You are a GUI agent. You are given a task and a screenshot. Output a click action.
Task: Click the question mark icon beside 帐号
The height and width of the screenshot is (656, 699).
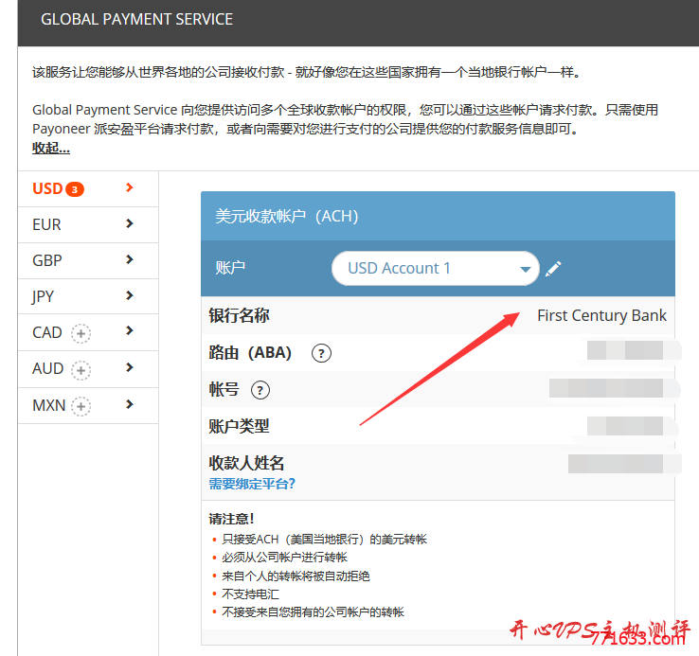(260, 390)
